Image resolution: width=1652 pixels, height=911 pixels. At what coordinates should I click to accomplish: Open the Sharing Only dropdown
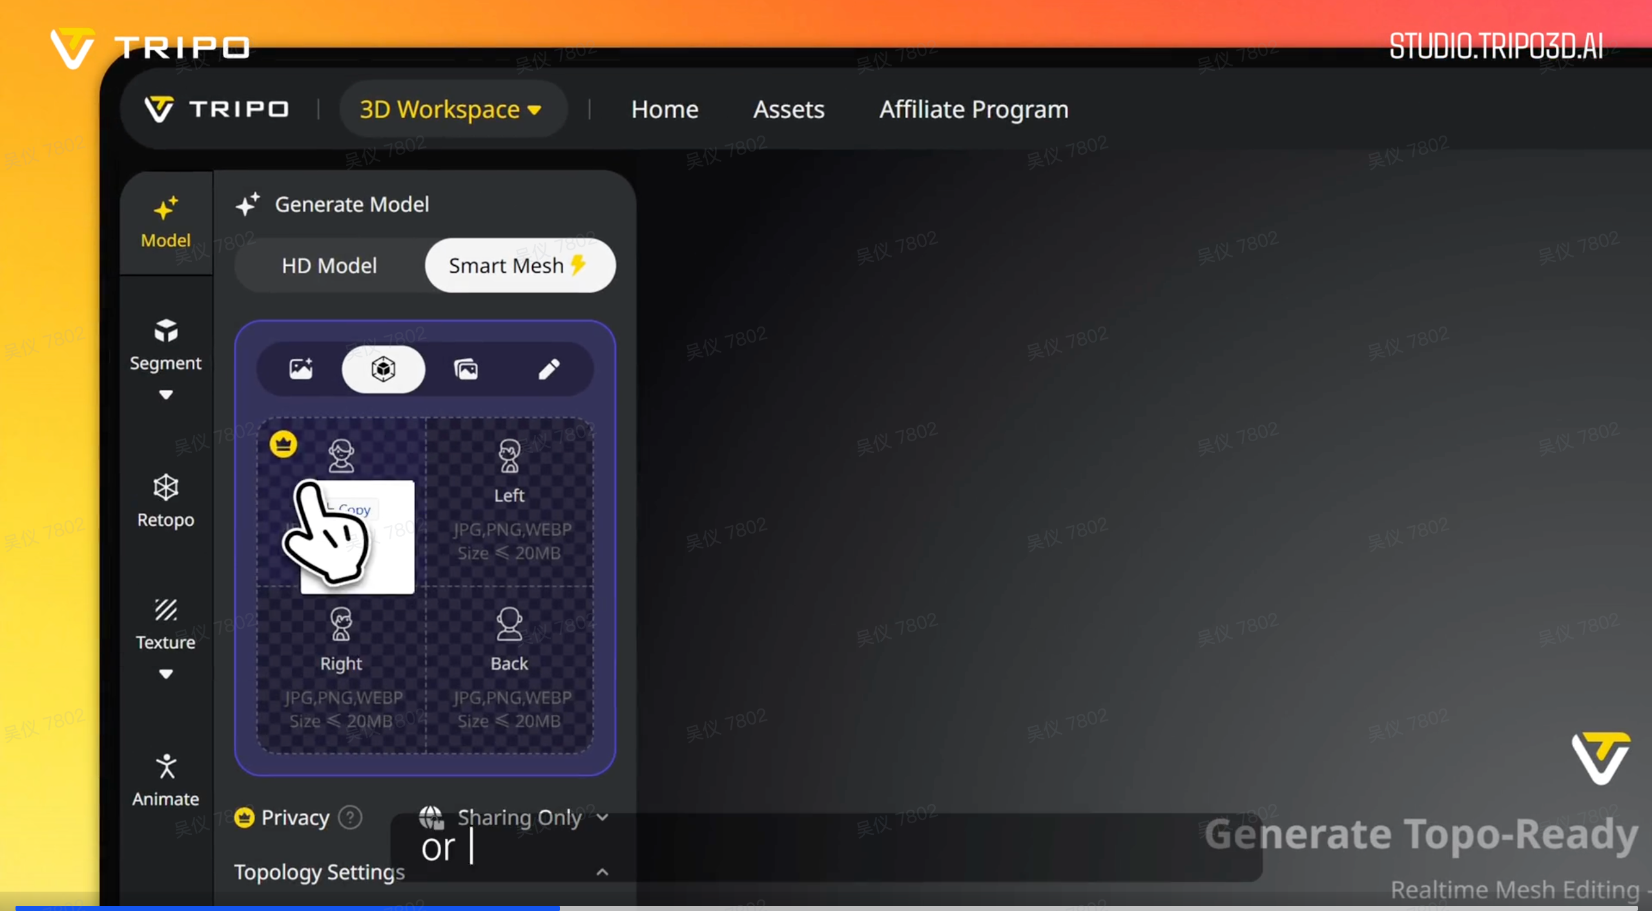(x=513, y=817)
